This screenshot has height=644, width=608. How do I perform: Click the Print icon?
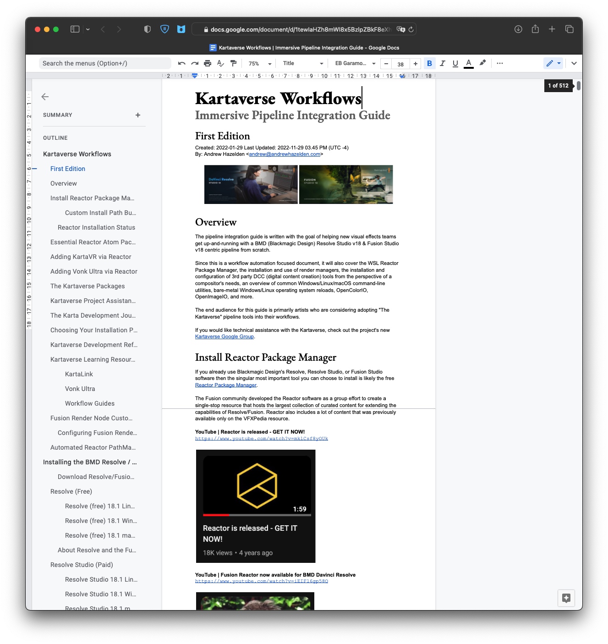pyautogui.click(x=208, y=63)
